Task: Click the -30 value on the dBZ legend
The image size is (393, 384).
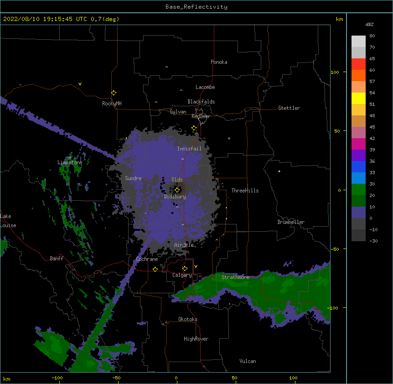Action: pos(373,241)
